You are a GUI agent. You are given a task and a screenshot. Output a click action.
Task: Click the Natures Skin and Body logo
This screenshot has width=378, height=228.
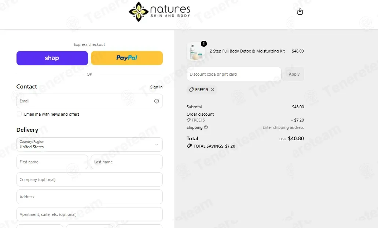tap(159, 12)
